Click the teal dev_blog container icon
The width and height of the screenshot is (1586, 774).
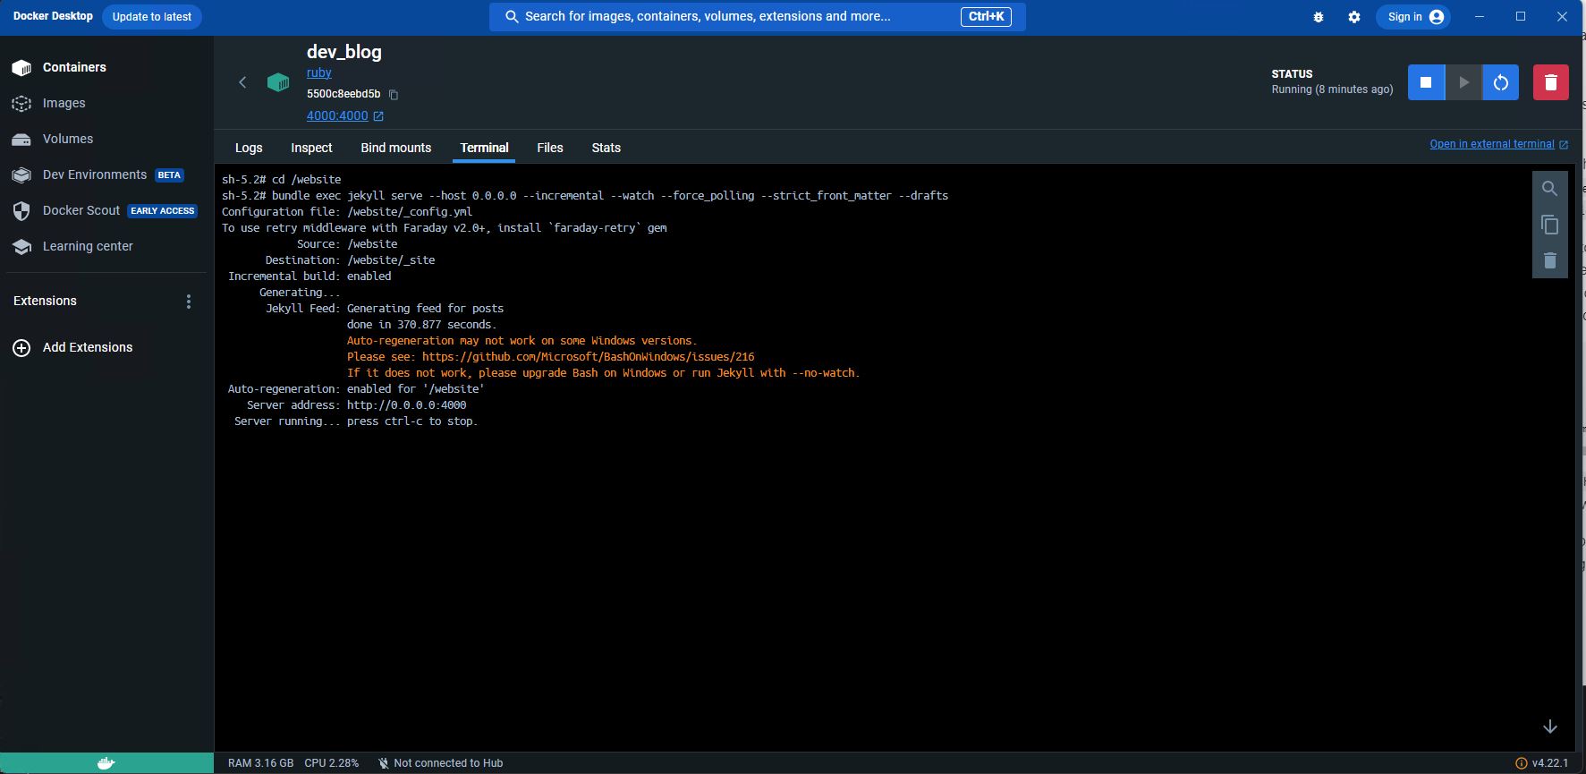coord(278,82)
